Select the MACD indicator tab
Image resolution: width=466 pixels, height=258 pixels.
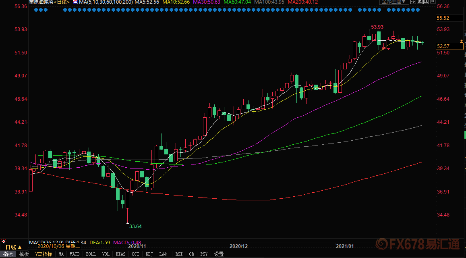tap(75, 254)
